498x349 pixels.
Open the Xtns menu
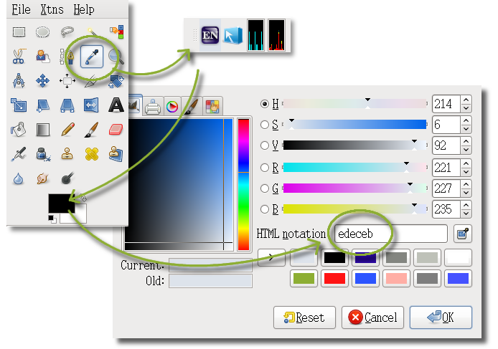(x=51, y=10)
